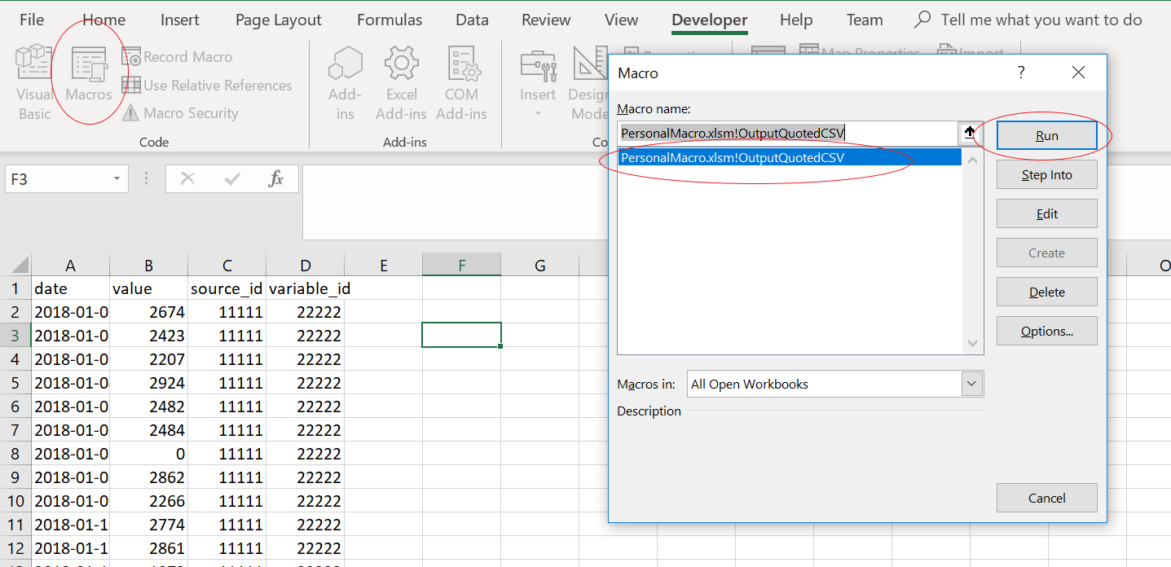Click the collapse dialog arrow beside macro name

970,134
